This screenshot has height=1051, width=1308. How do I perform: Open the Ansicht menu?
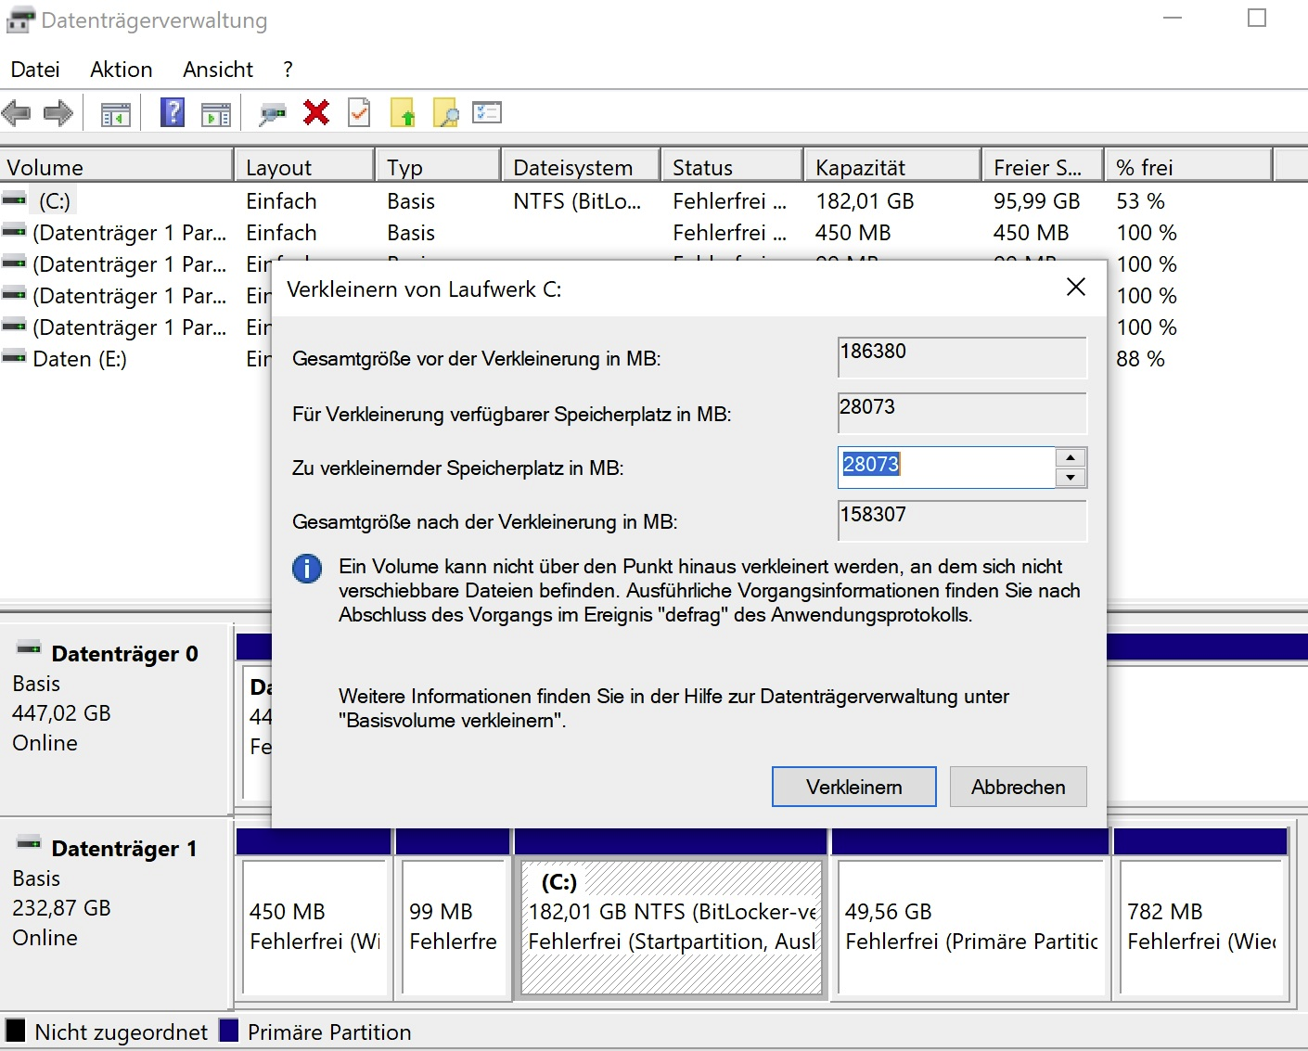(x=218, y=70)
